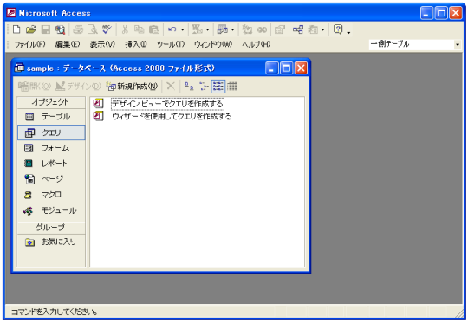
Task: Click the Properties icon
Action: pyautogui.click(x=280, y=29)
